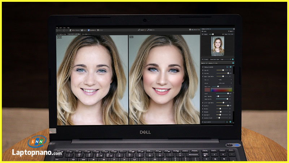Click the Lipstick slider
Image resolution: width=289 pixels, height=163 pixels.
pos(223,70)
